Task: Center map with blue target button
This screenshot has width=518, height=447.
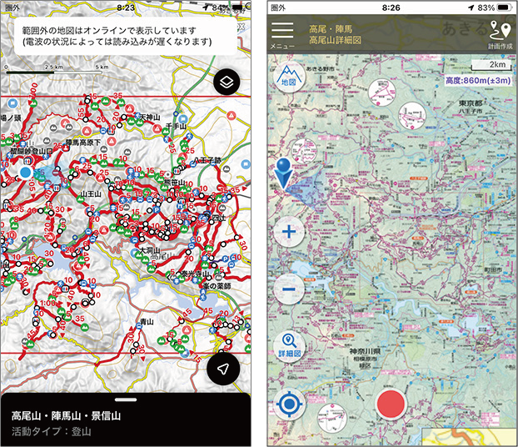Action: coord(289,404)
